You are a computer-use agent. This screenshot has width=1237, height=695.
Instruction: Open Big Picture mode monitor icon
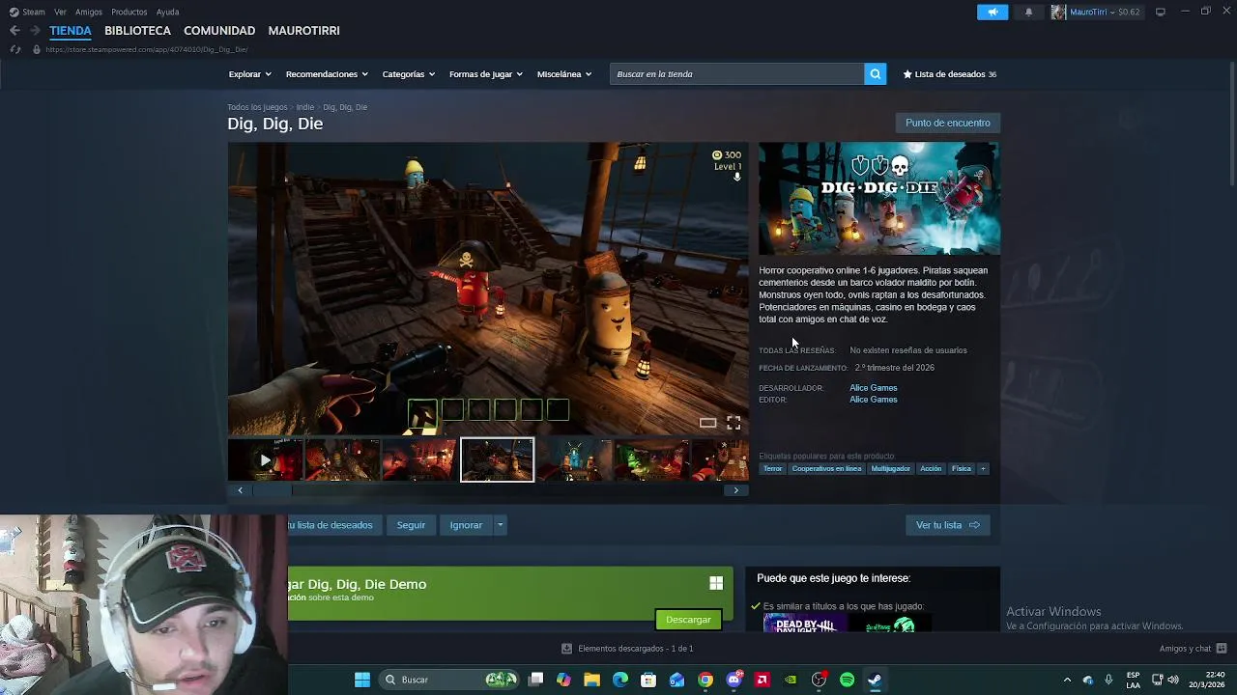click(1161, 12)
